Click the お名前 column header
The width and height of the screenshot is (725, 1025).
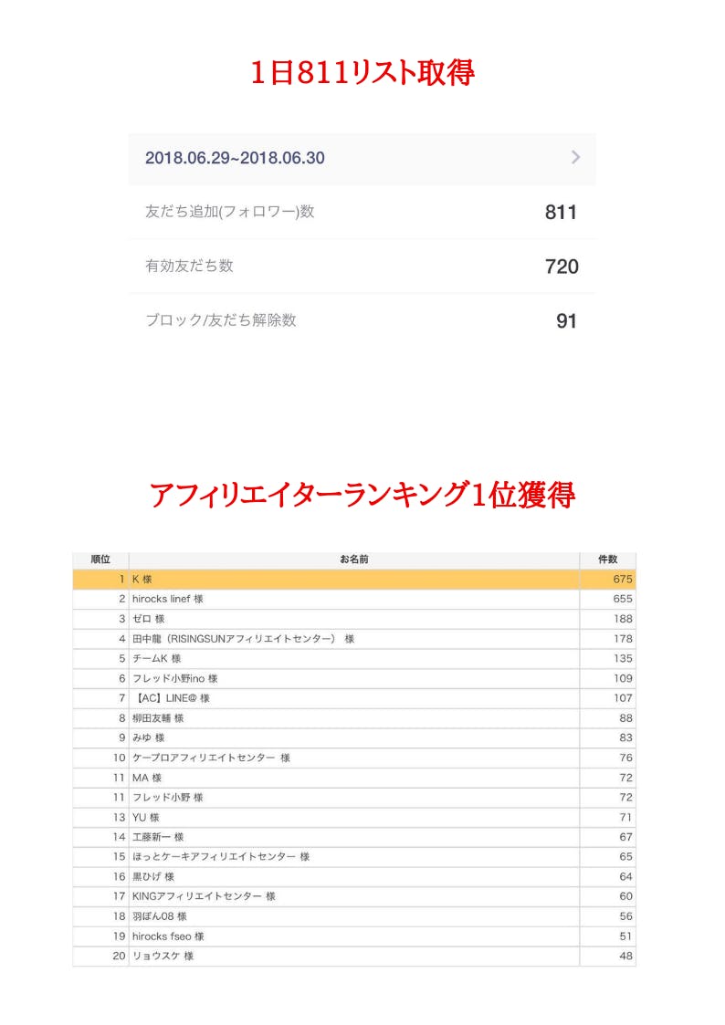tap(353, 559)
